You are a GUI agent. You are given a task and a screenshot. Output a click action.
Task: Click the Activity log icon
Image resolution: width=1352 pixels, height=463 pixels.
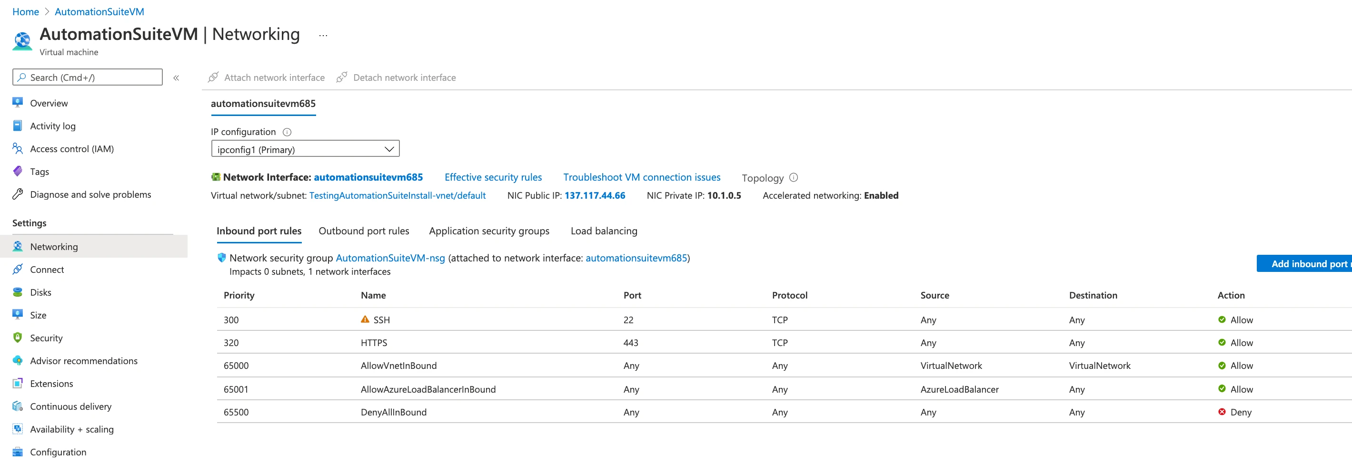pyautogui.click(x=17, y=126)
